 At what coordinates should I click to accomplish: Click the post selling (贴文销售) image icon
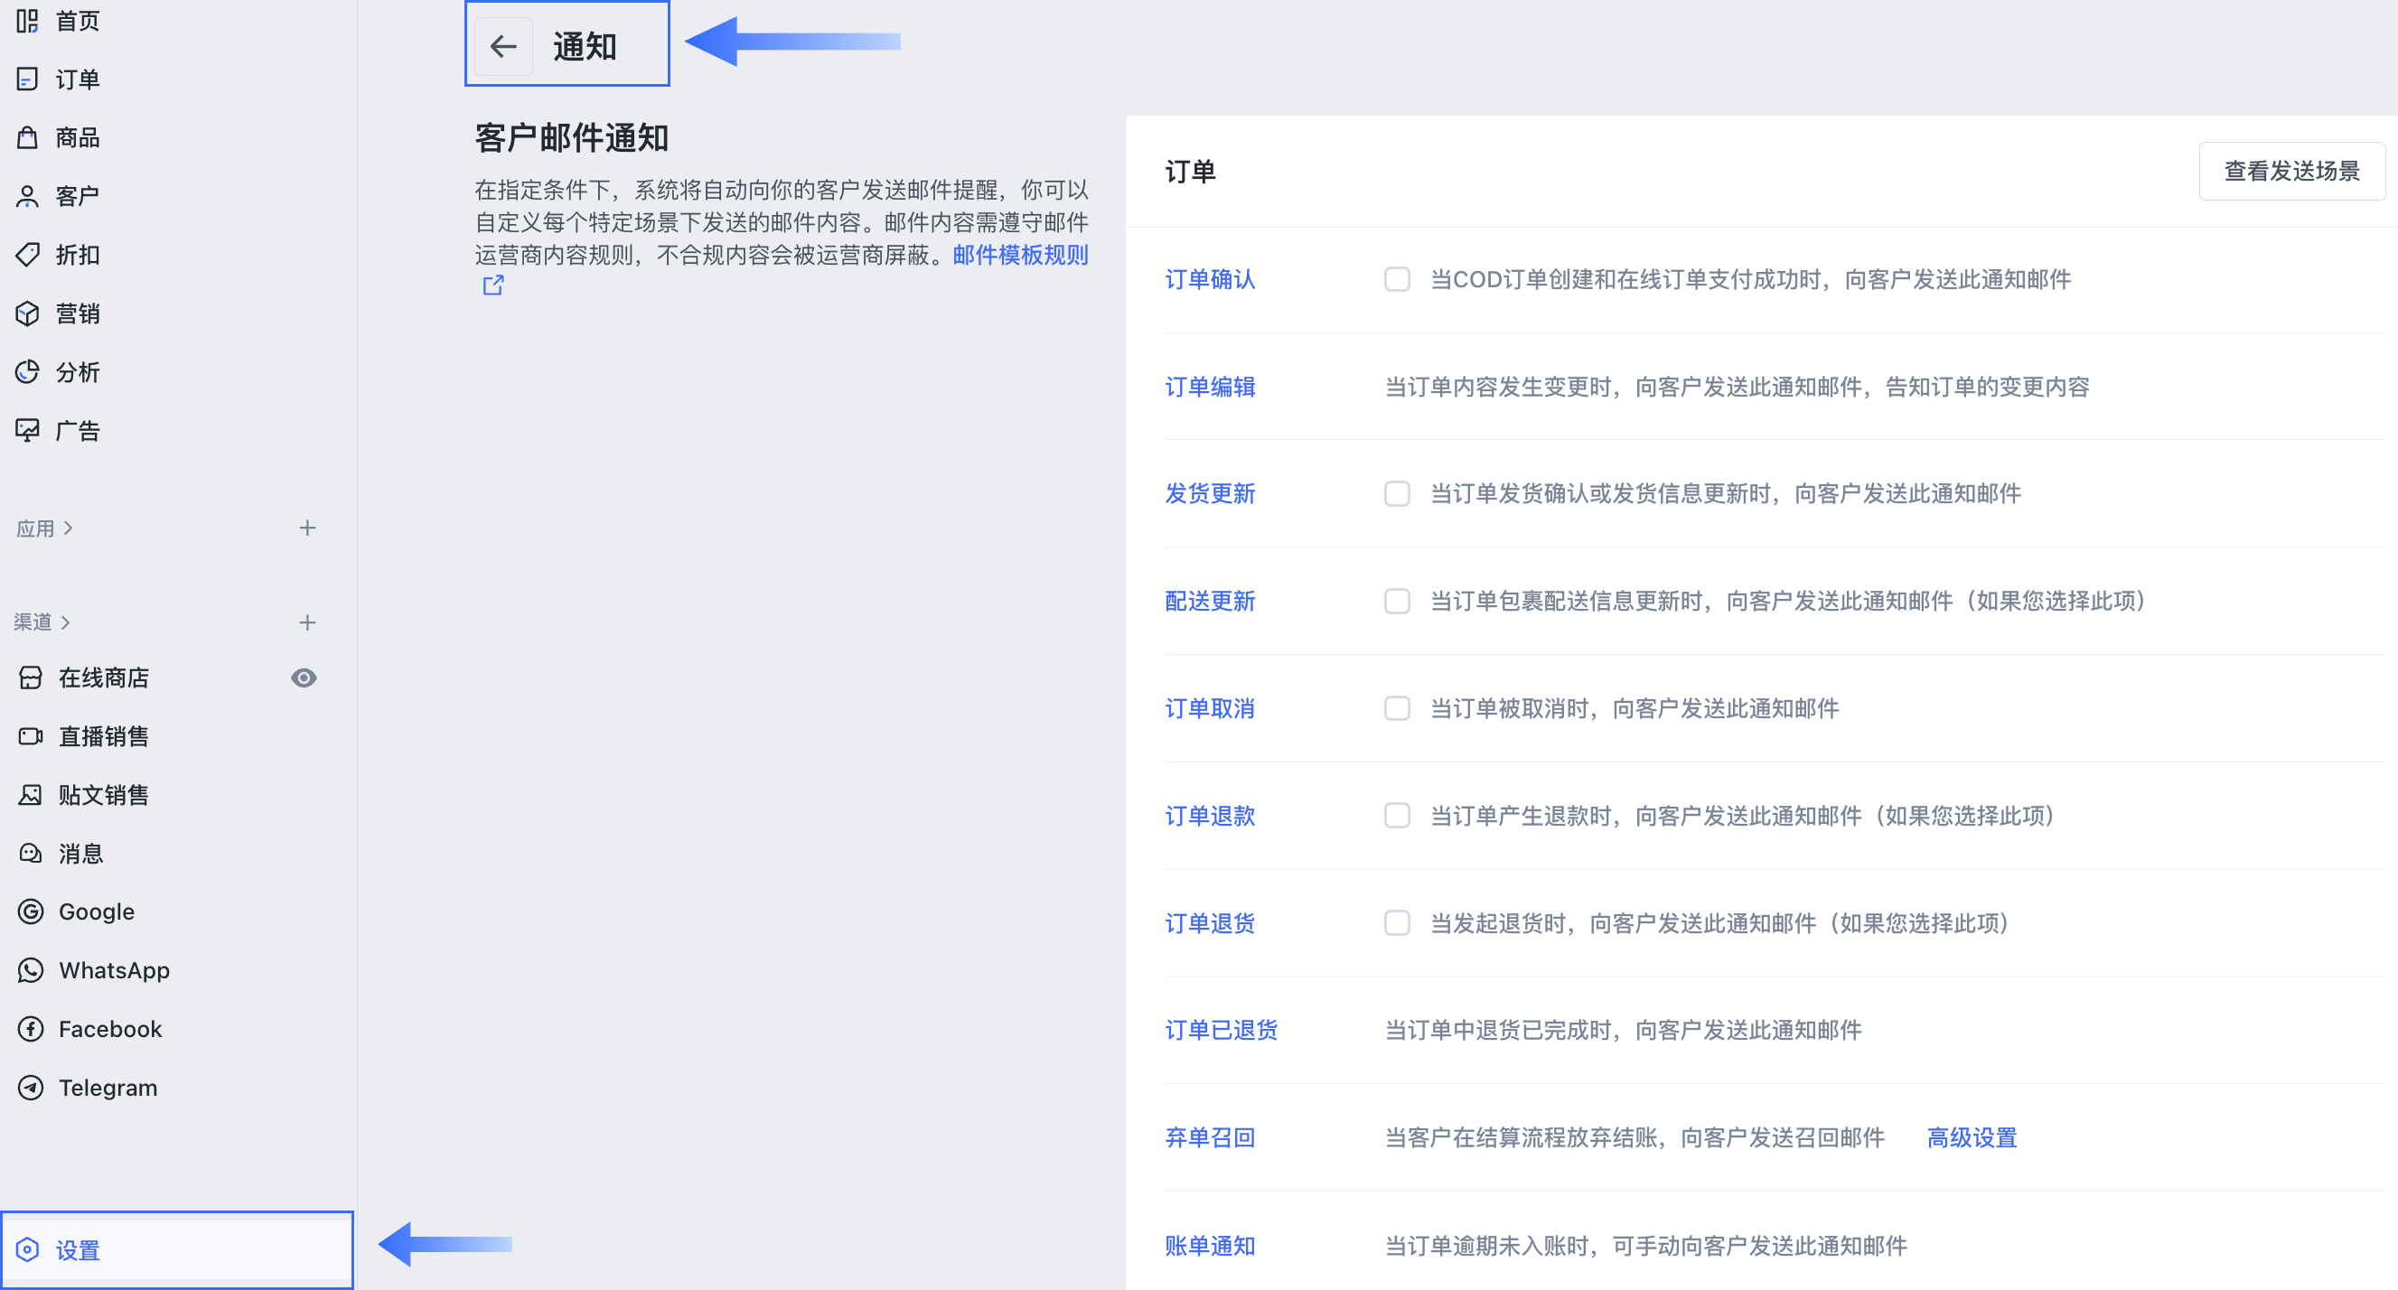[x=31, y=795]
